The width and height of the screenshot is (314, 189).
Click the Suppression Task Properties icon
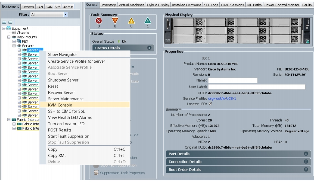coord(96,172)
